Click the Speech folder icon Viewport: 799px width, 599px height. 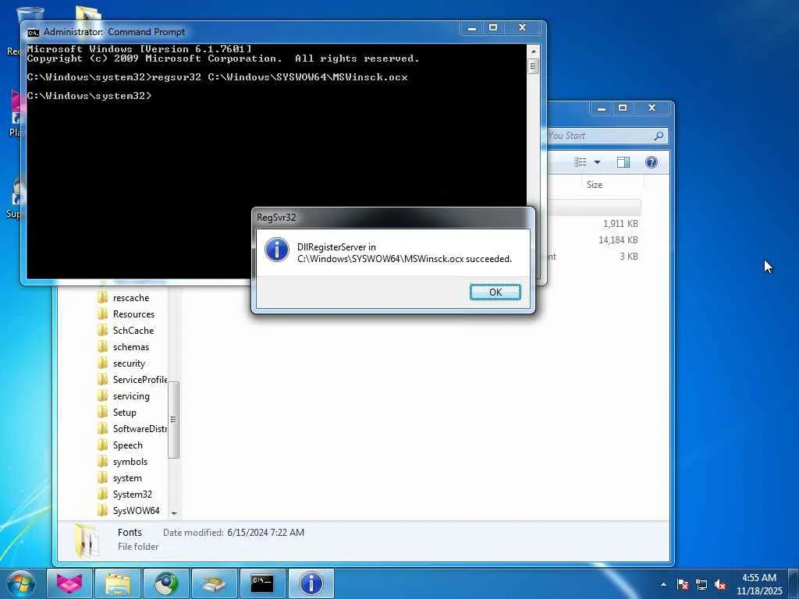point(102,445)
